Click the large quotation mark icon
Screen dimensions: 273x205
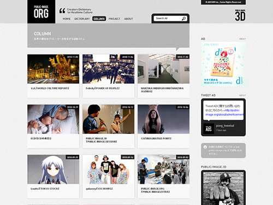(x=62, y=11)
